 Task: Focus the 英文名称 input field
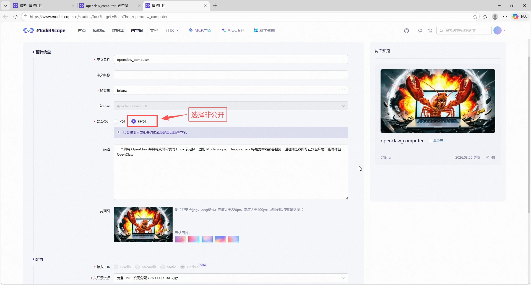[231, 59]
